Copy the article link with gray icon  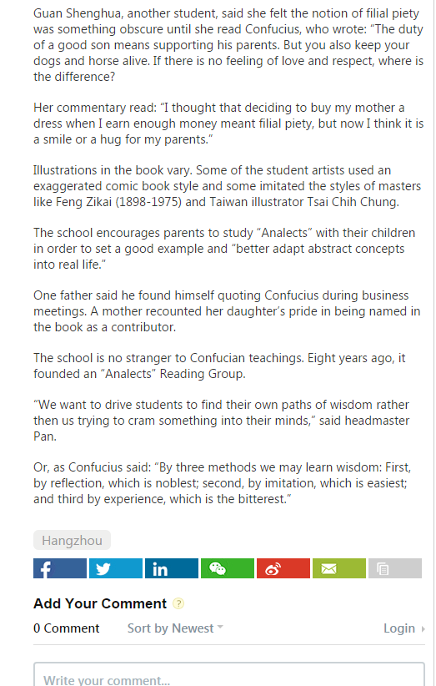[x=395, y=568]
